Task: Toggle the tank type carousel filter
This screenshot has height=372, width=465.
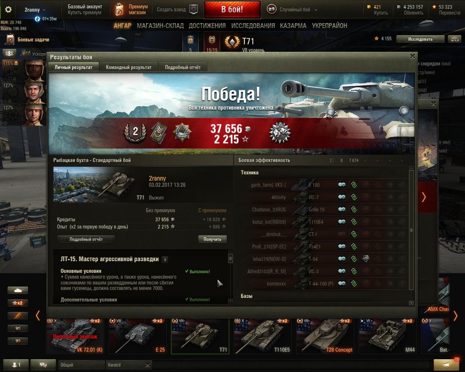Action: tap(18, 290)
